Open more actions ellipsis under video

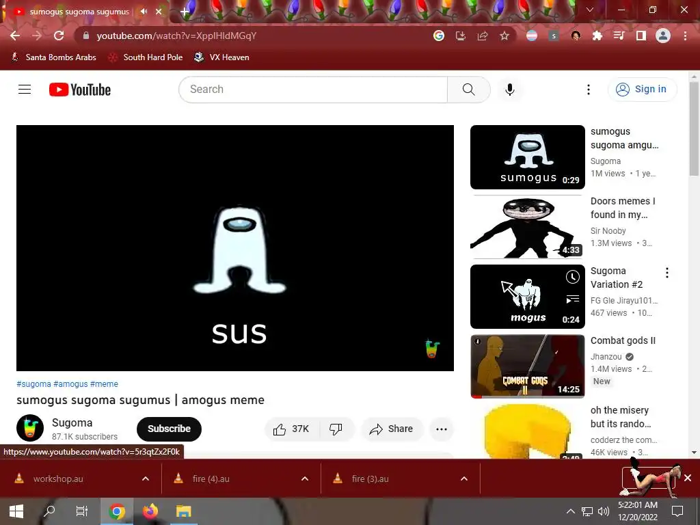tap(442, 429)
